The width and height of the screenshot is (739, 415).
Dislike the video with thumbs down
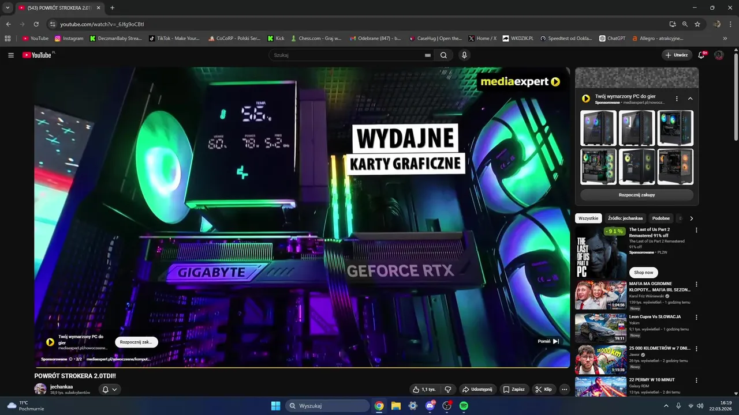[448, 389]
